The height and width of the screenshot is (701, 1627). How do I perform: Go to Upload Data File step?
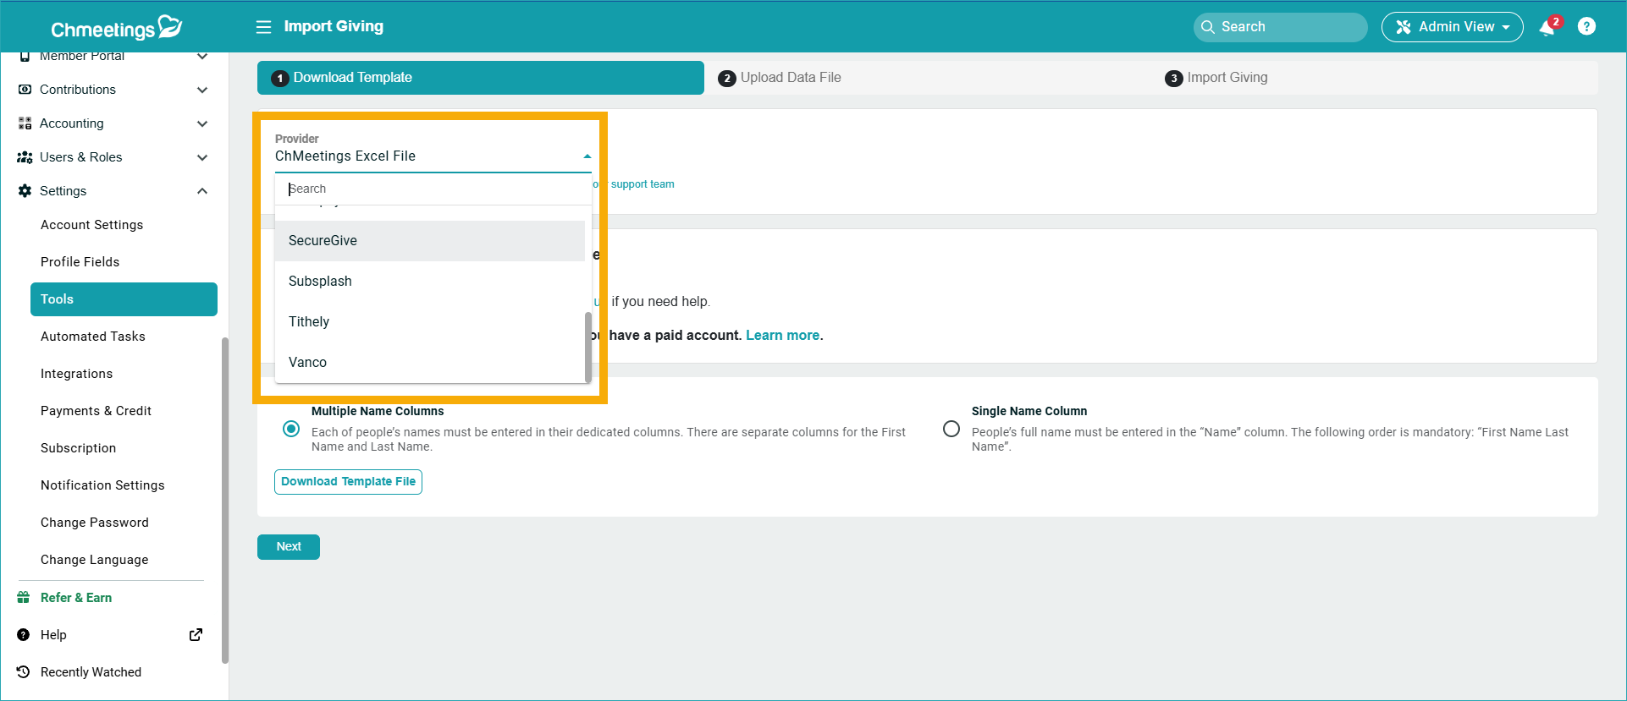928,78
